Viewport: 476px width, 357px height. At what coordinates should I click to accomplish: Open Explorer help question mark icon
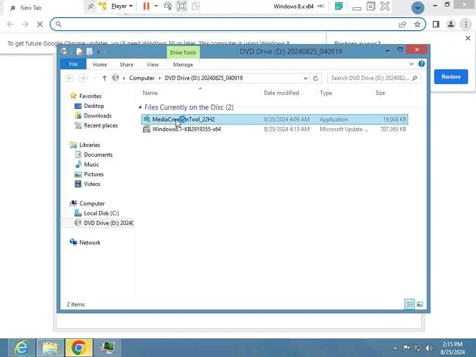421,64
